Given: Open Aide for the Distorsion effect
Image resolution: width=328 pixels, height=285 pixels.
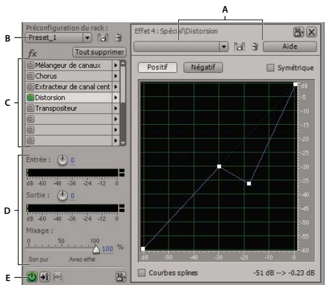Looking at the screenshot, I should click(290, 47).
